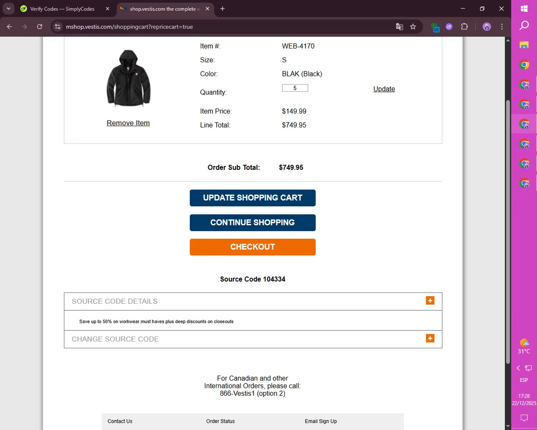Click Contact Us footer link

coord(120,421)
